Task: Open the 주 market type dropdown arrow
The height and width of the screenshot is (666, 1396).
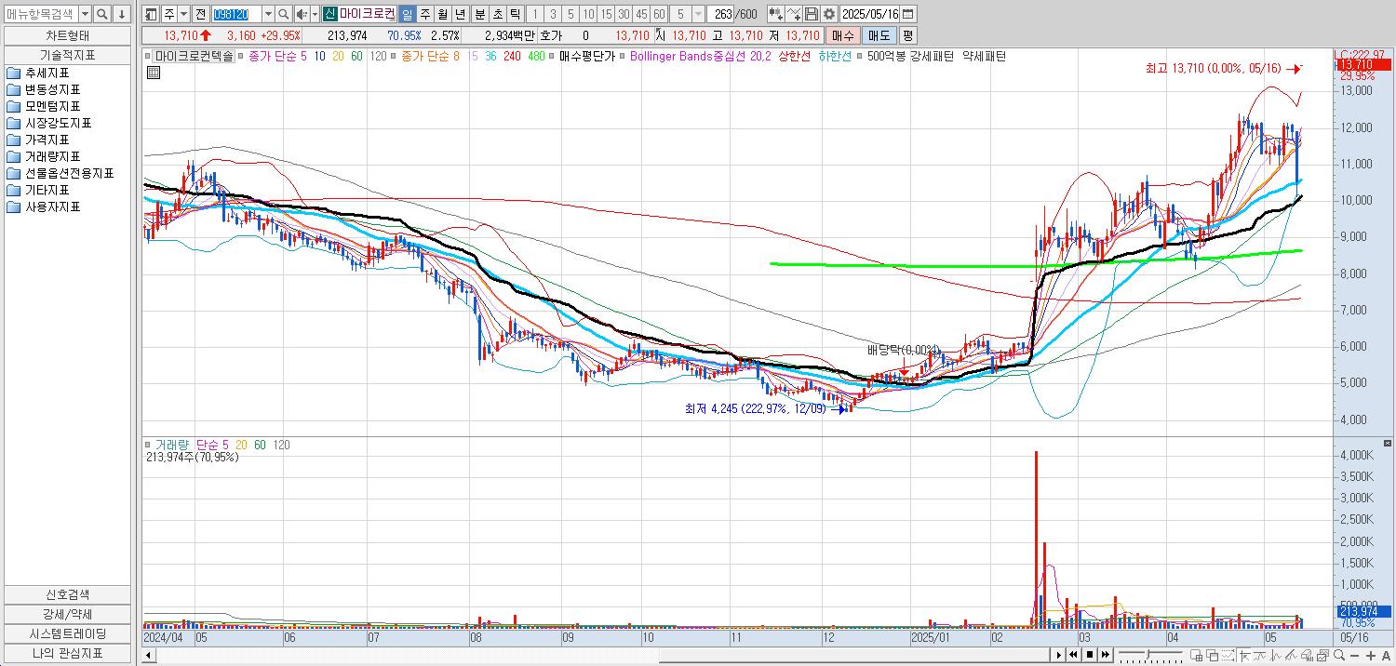Action: (183, 14)
